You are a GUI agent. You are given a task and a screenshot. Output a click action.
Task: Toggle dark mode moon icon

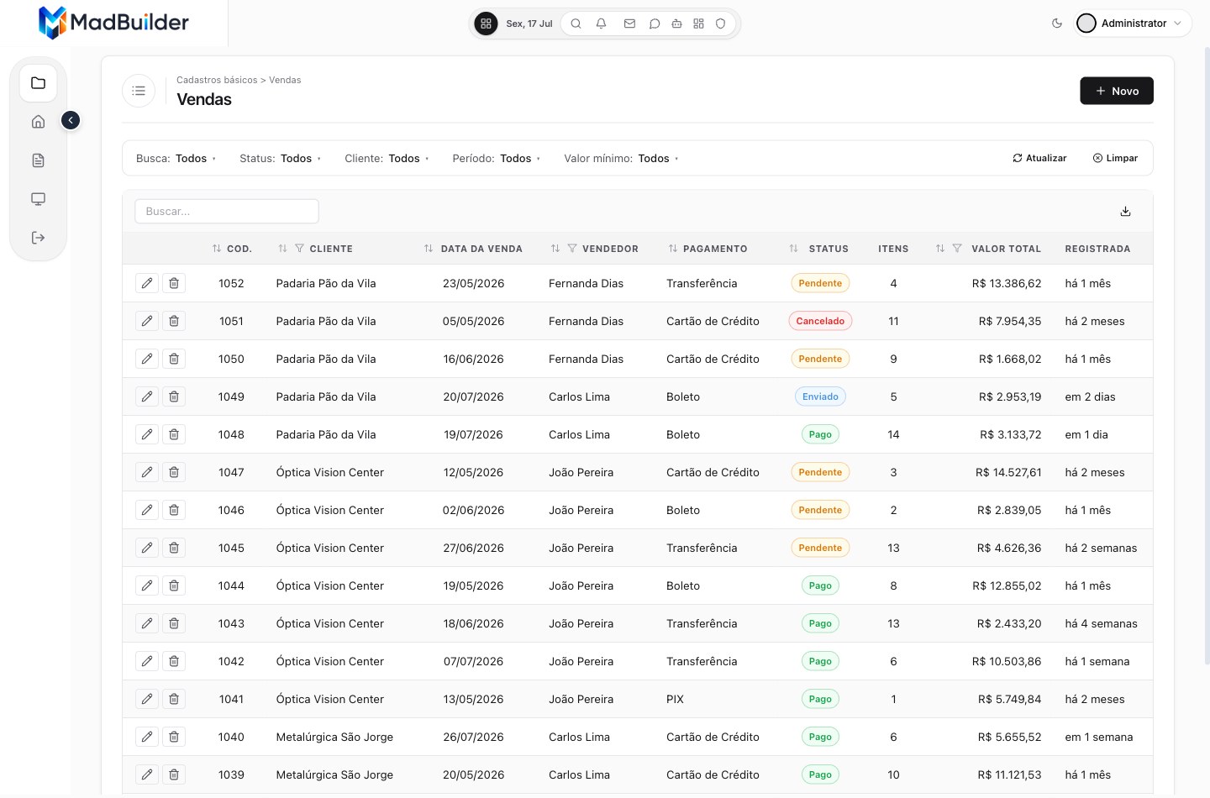pyautogui.click(x=1057, y=24)
